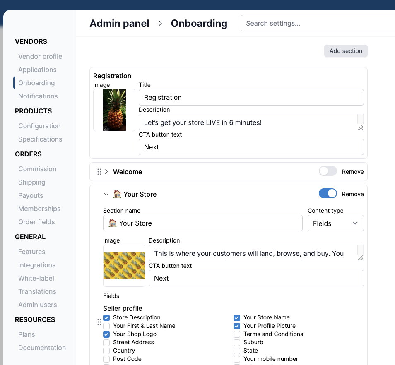Open Specifications in sidebar
The image size is (395, 365).
click(40, 139)
